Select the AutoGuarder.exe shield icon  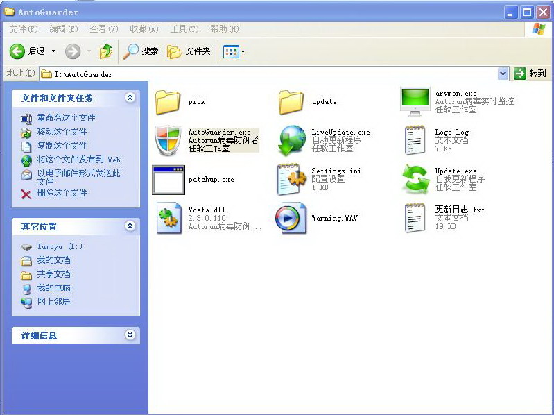click(x=168, y=140)
